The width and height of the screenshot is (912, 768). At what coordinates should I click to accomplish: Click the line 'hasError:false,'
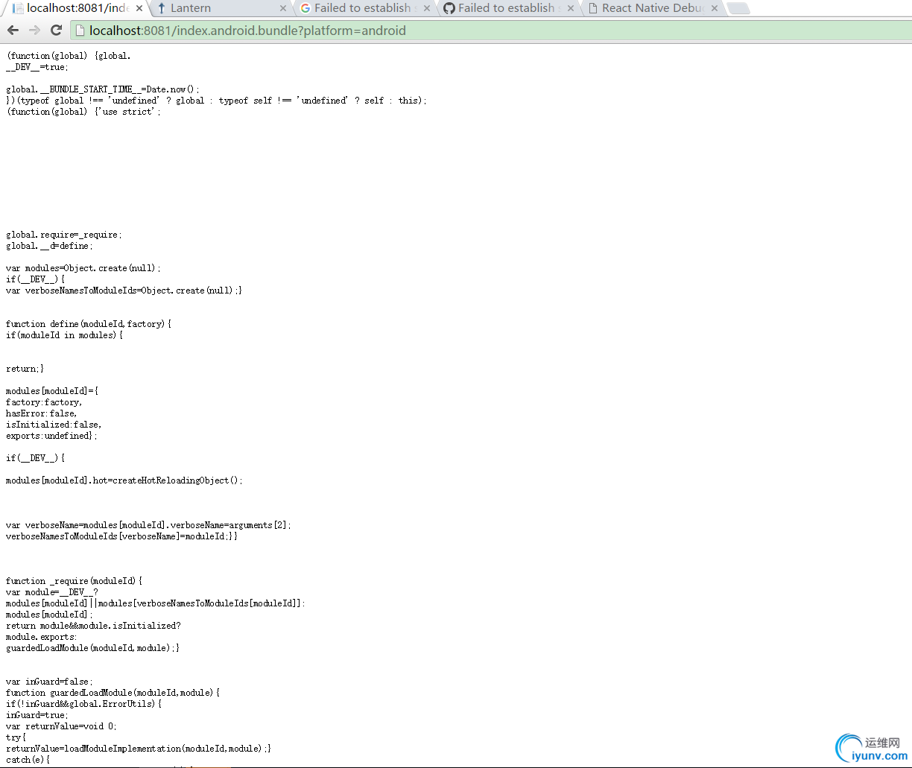pyautogui.click(x=42, y=413)
